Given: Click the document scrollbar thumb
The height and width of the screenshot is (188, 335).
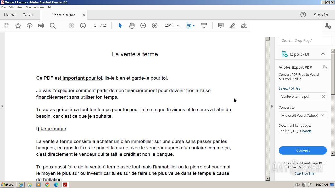Looking at the screenshot, I should tap(268, 39).
